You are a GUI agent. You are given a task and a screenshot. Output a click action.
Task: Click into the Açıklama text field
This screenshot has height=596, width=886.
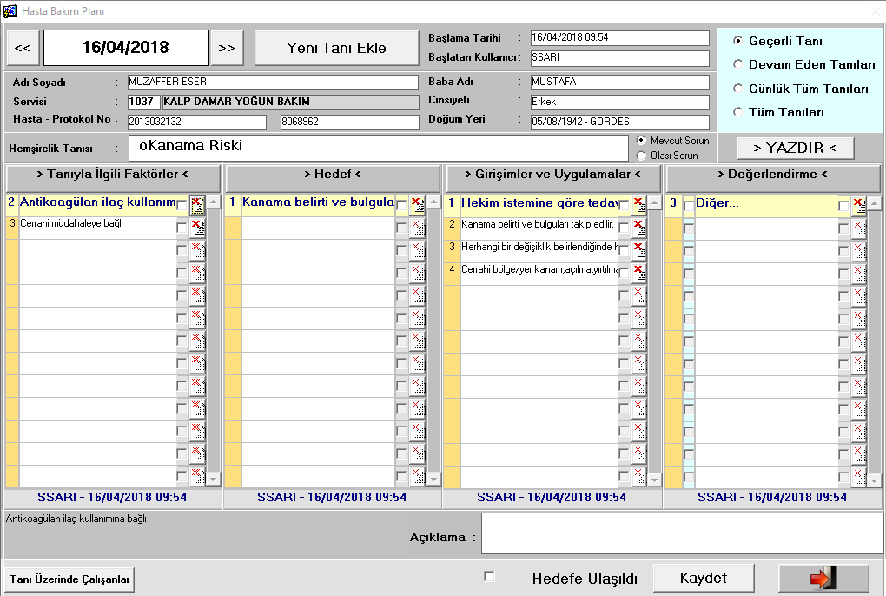click(x=682, y=533)
